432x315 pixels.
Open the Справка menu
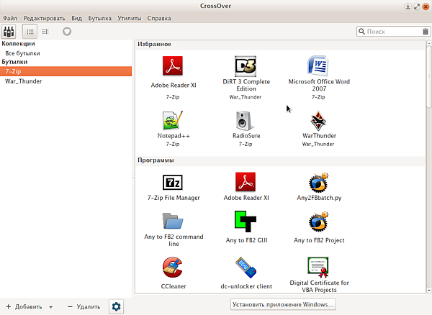coord(159,18)
